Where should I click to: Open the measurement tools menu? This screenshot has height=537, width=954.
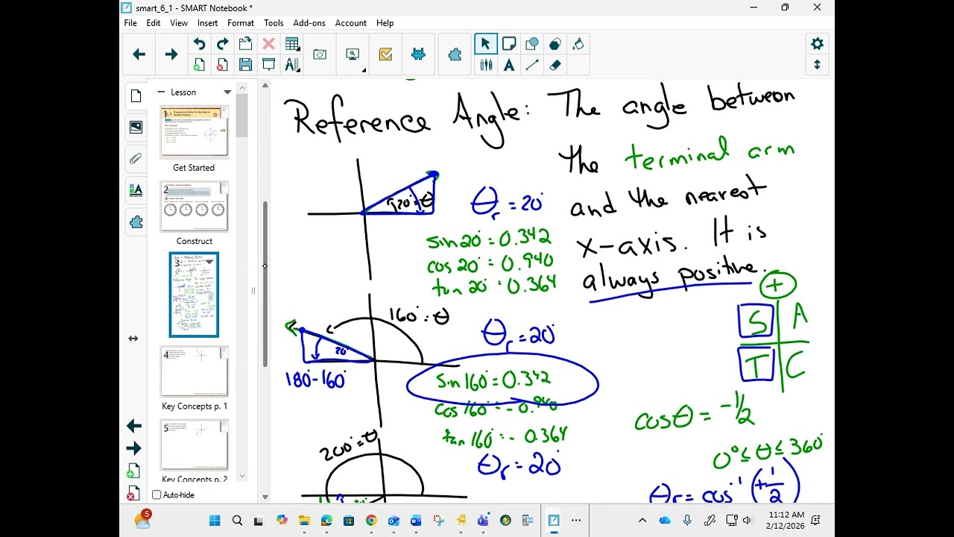click(292, 65)
